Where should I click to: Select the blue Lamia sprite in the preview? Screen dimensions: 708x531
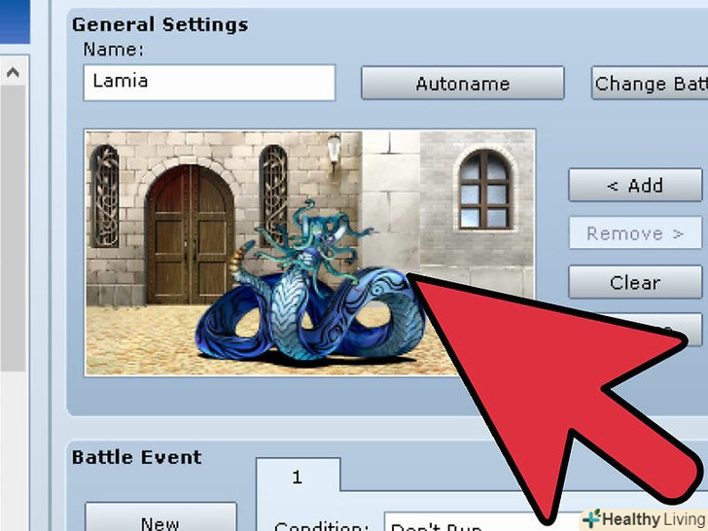(309, 284)
